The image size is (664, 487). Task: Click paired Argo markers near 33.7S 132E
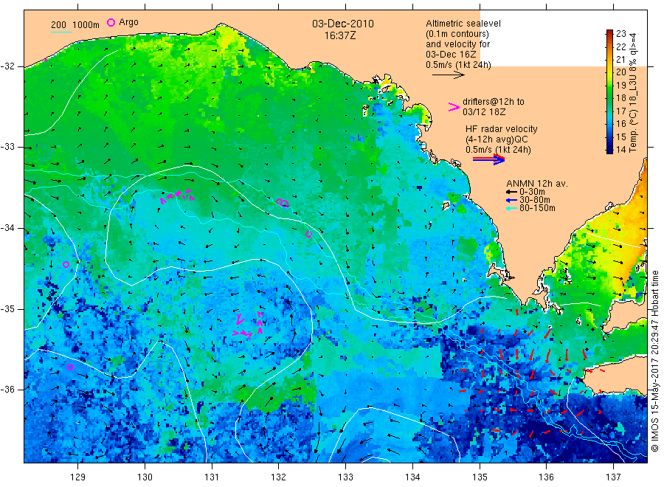click(283, 203)
